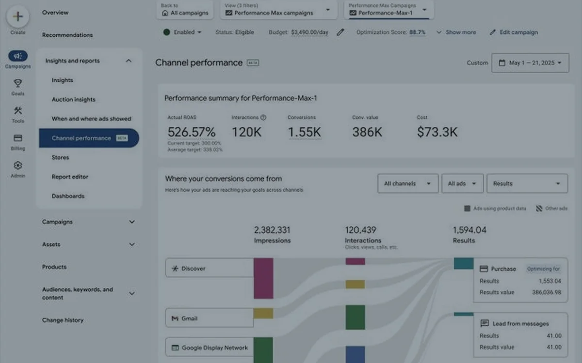Expand Show more campaign details
Viewport: 582px width, 363px height.
click(x=456, y=32)
